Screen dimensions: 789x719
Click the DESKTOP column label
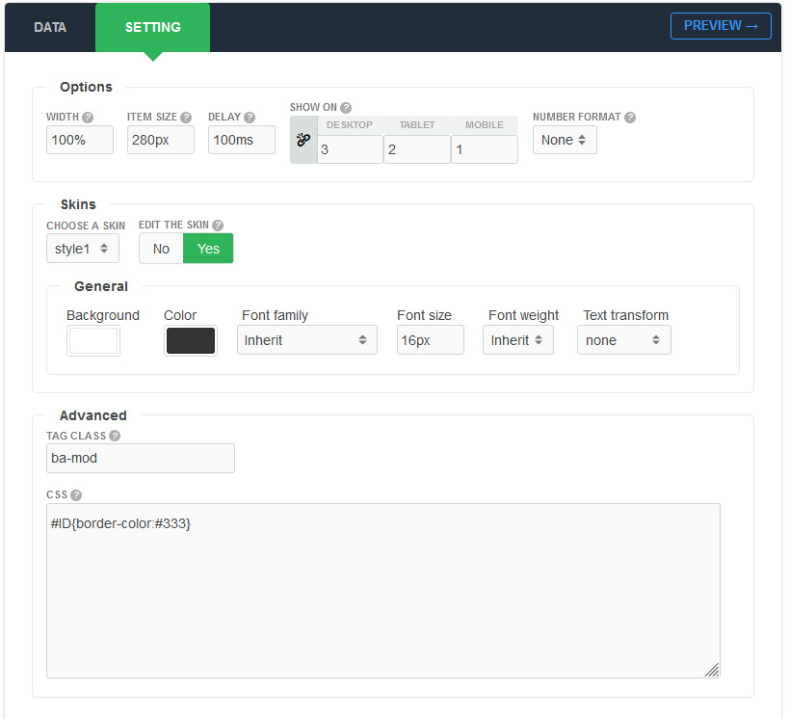pyautogui.click(x=350, y=125)
